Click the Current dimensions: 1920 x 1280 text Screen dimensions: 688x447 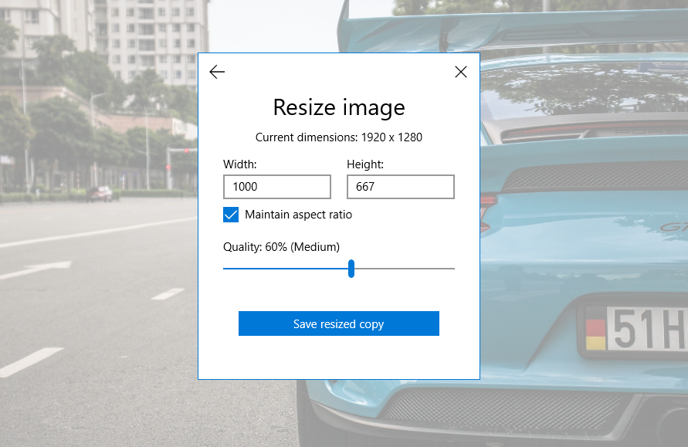pyautogui.click(x=339, y=137)
